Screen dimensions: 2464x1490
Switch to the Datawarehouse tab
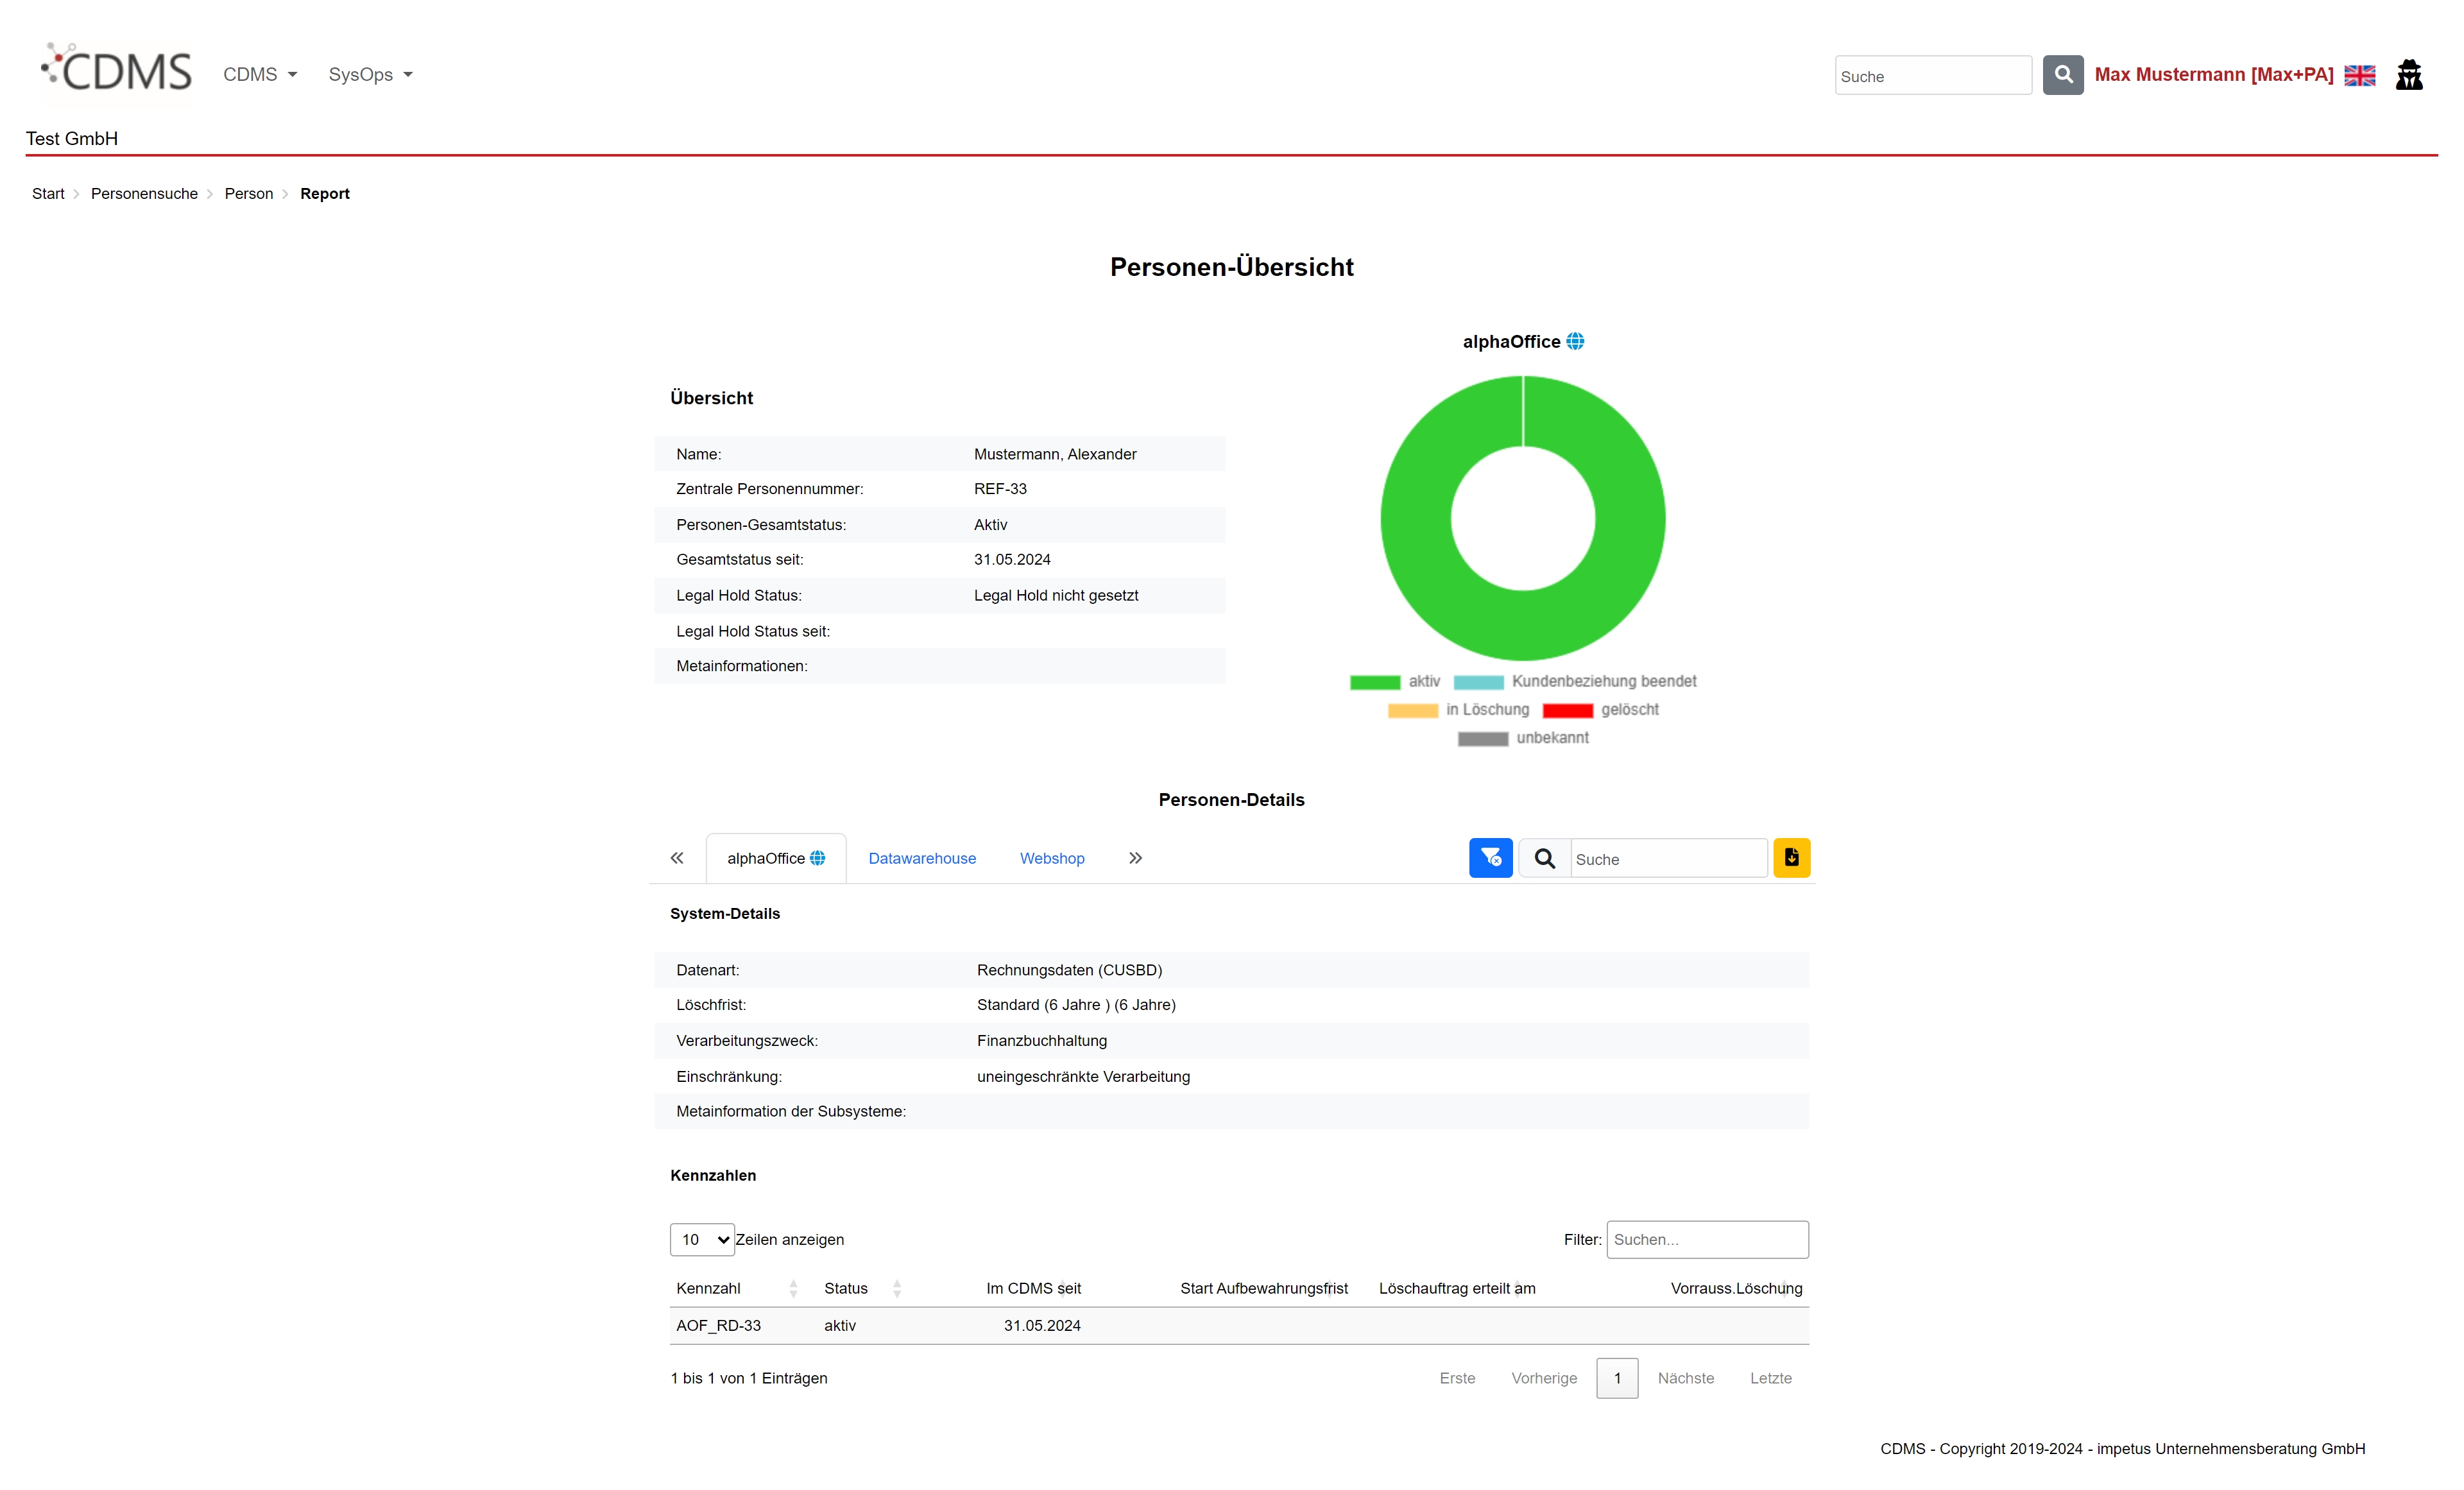pos(922,858)
